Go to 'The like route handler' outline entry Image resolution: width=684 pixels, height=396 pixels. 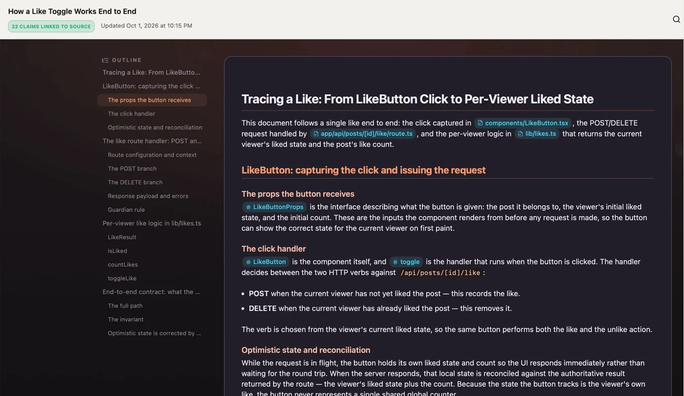[152, 141]
